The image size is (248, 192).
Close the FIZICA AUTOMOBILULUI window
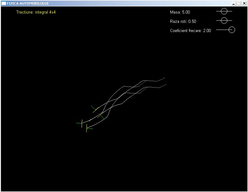(244, 3)
